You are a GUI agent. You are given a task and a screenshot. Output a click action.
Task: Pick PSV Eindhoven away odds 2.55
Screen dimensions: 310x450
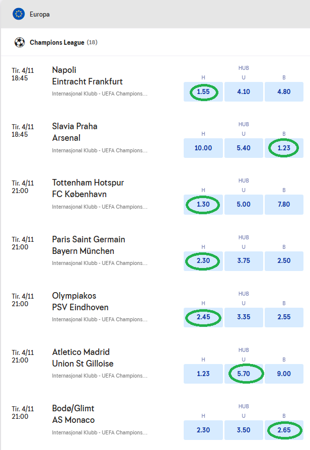[x=284, y=317]
